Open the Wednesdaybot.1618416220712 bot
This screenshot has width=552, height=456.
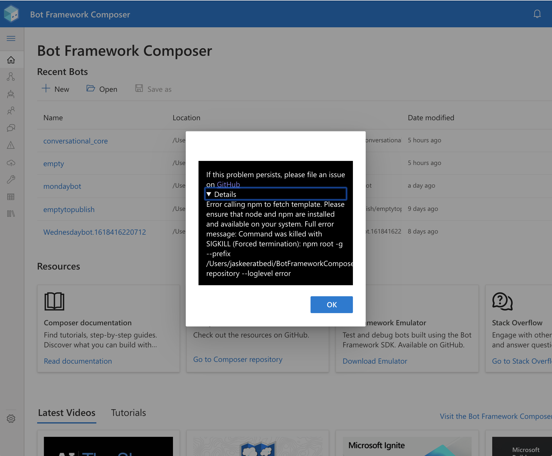(94, 232)
